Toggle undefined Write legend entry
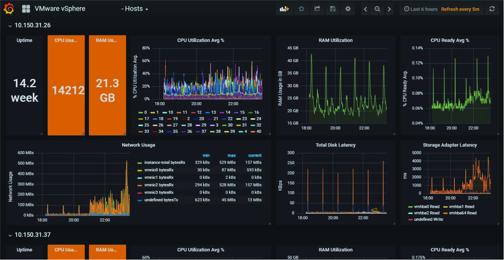 point(426,219)
